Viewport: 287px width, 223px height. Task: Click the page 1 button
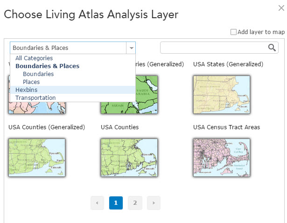pyautogui.click(x=116, y=203)
